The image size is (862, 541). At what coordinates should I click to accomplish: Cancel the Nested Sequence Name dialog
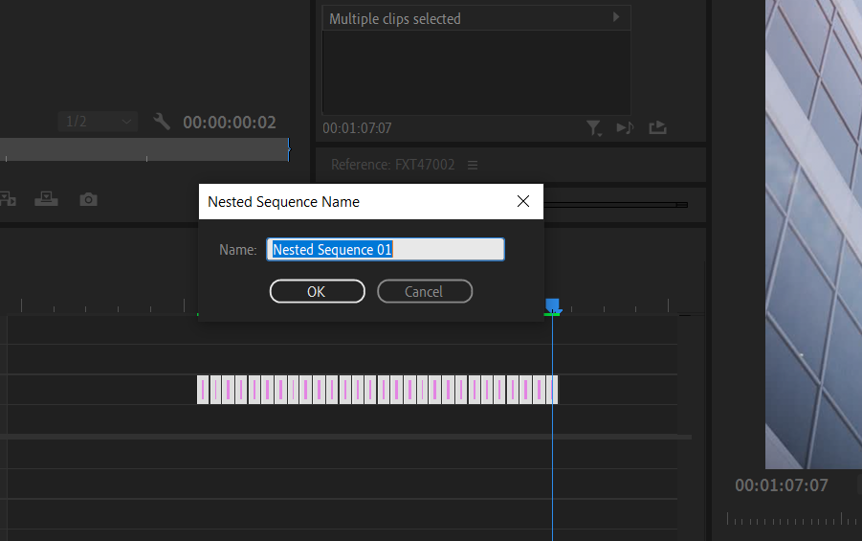pyautogui.click(x=425, y=291)
